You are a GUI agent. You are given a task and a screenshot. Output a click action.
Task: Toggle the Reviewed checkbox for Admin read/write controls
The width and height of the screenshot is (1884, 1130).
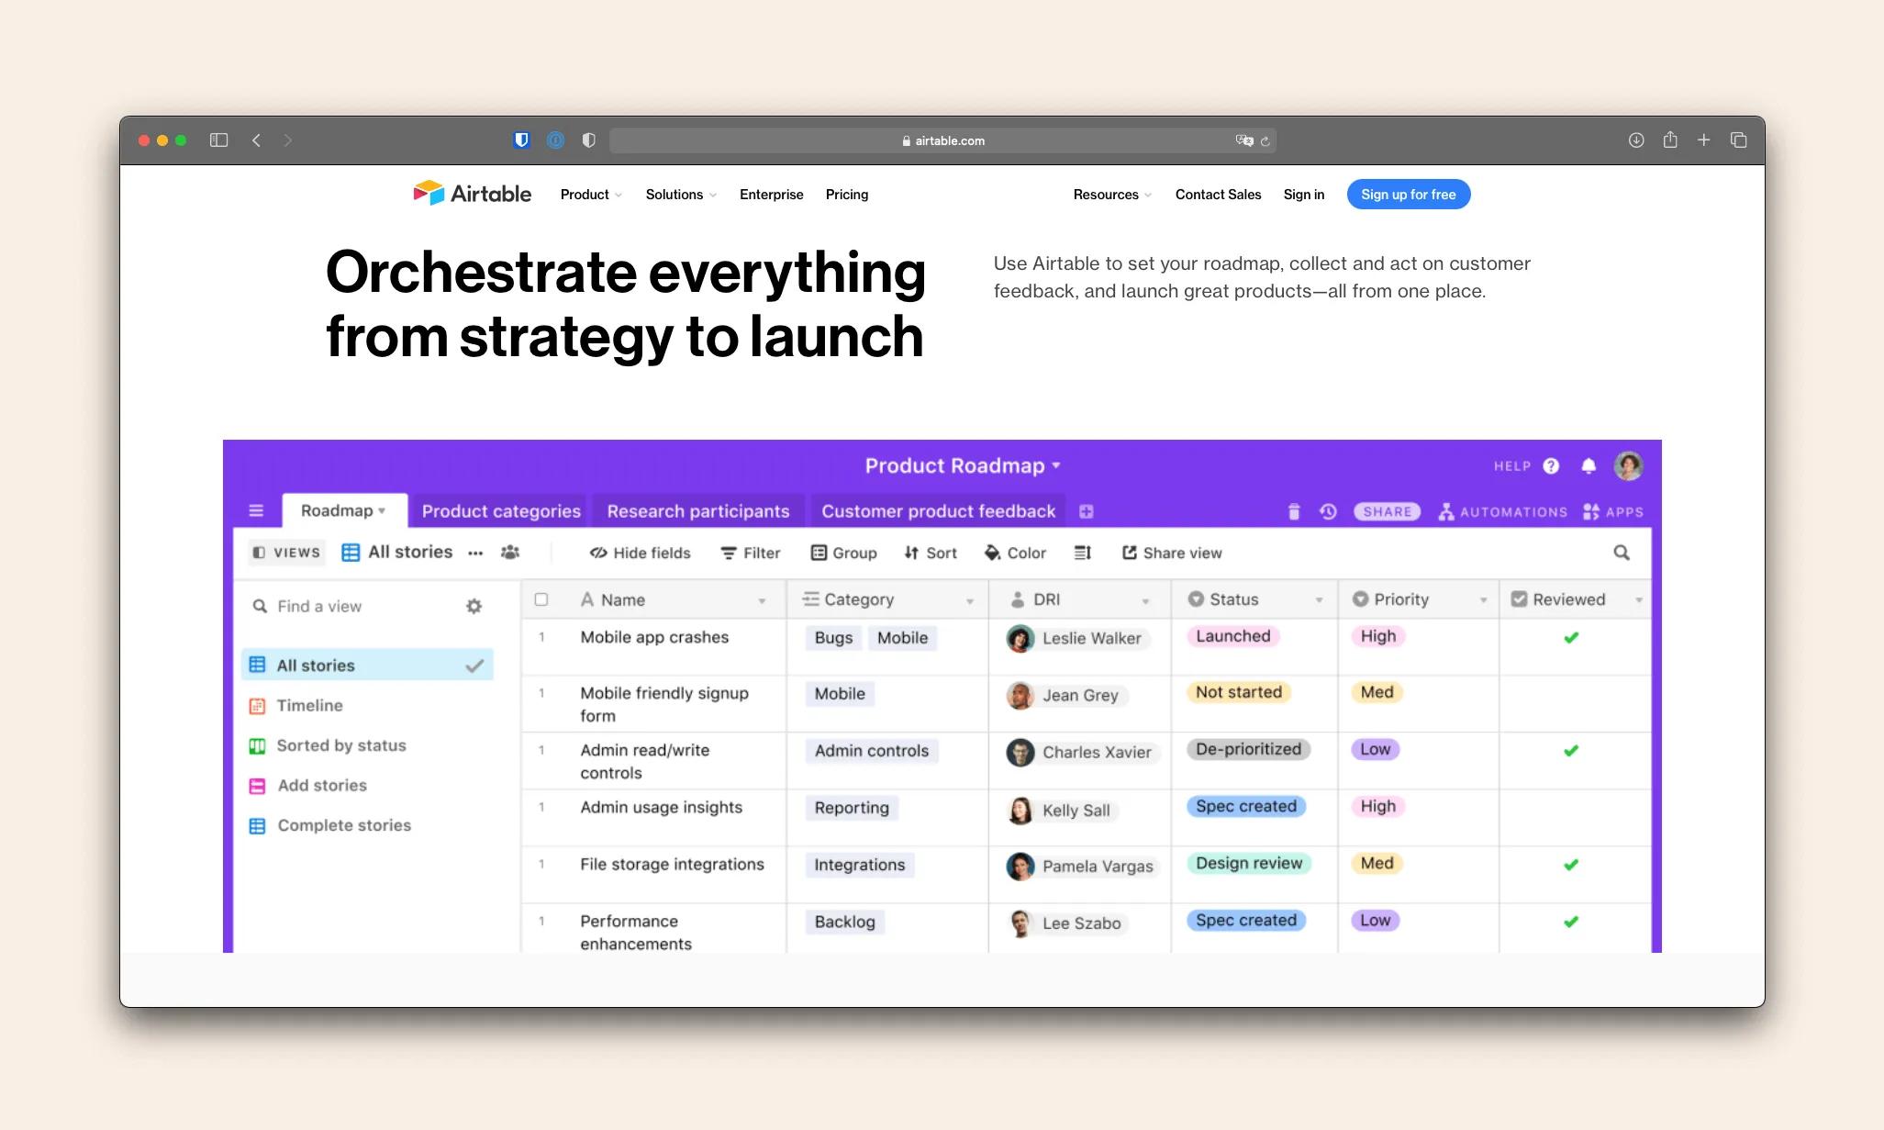(1571, 749)
